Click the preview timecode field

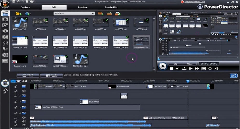[x=209, y=64]
